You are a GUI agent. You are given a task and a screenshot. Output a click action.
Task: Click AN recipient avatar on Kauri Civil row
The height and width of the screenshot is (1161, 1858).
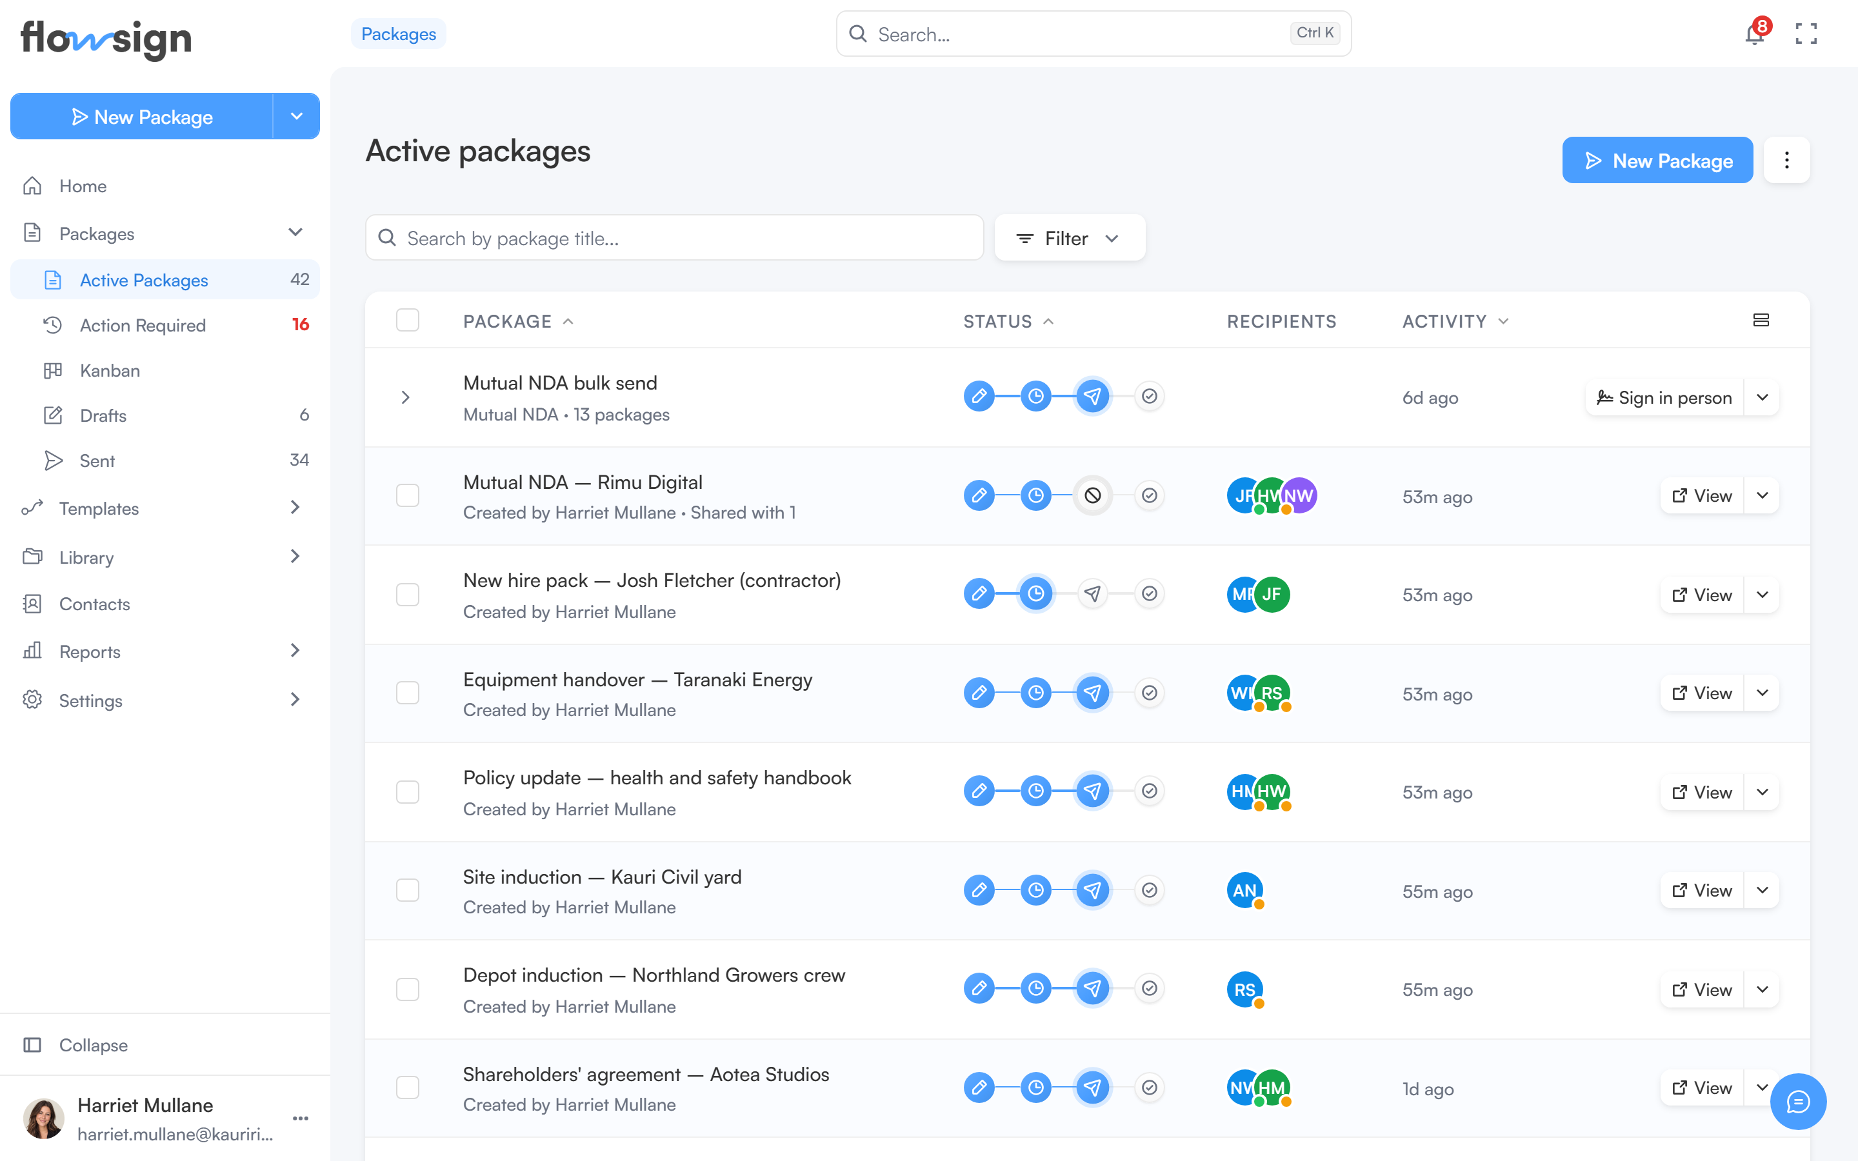tap(1244, 890)
